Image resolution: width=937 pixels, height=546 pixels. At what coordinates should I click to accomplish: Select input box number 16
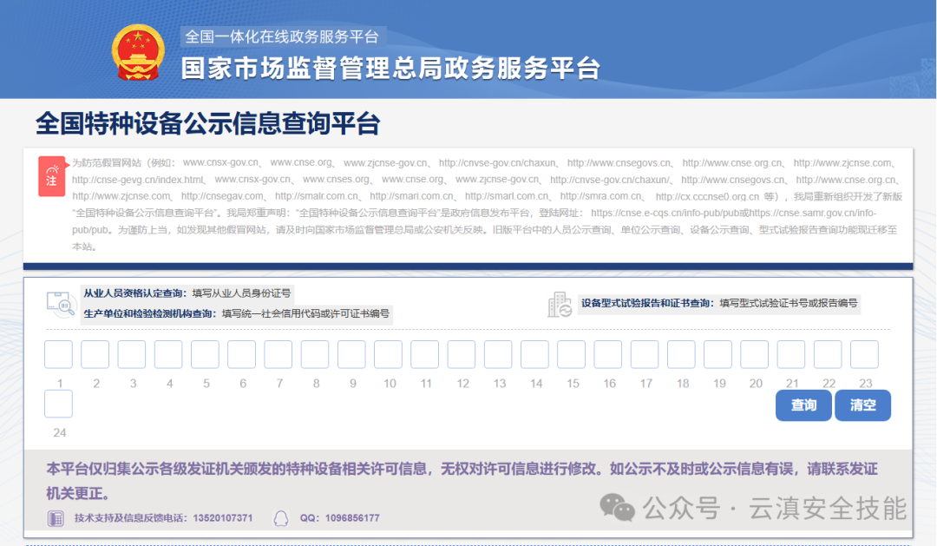coord(607,355)
